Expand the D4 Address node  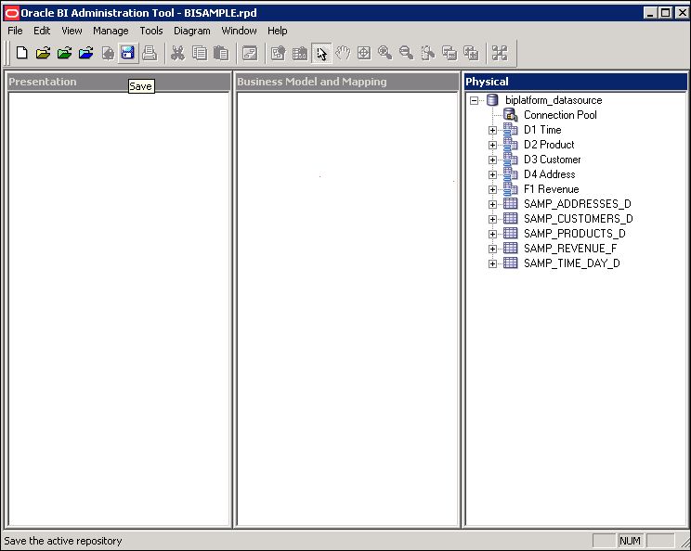point(492,175)
